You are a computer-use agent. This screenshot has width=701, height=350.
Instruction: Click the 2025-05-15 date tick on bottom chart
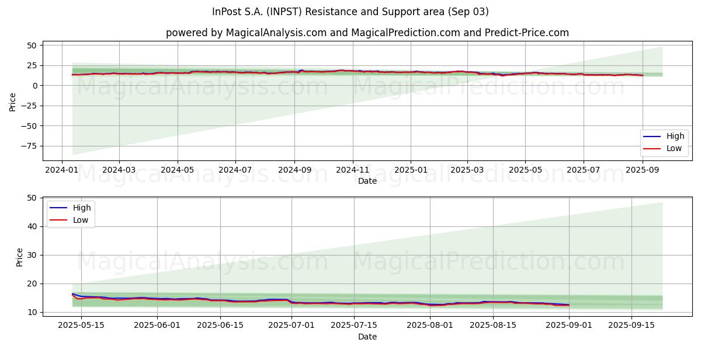[81, 323]
